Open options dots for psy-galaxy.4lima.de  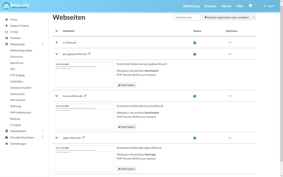tap(229, 54)
